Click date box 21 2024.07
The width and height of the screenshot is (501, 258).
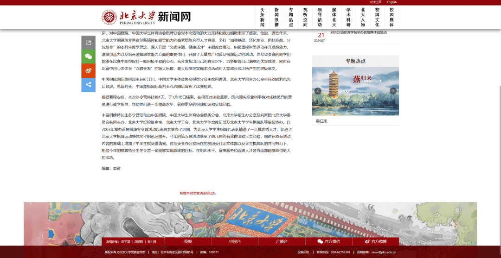click(320, 37)
